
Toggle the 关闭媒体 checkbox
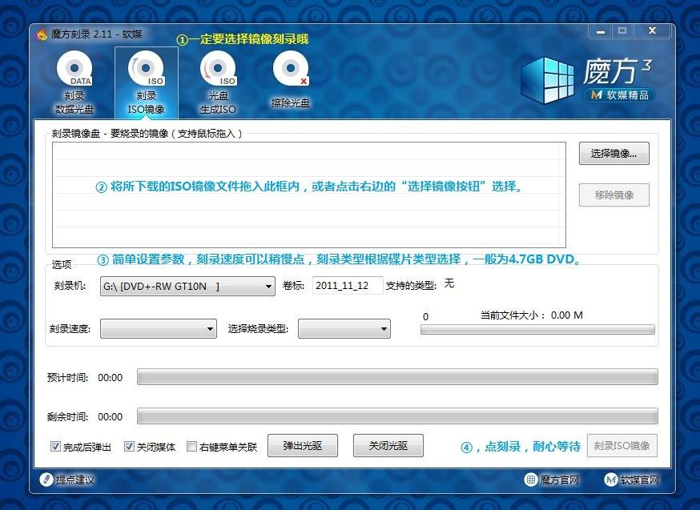[x=129, y=446]
